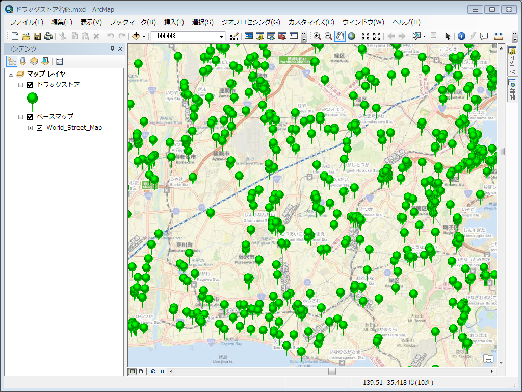Open the ヘルプ(H) menu
This screenshot has width=522, height=392.
(x=406, y=22)
